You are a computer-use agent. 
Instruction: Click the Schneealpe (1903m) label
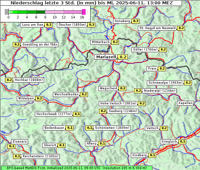(166, 83)
